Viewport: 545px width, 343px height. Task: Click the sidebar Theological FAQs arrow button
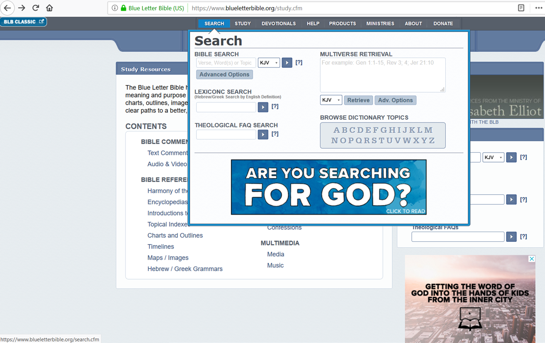511,237
